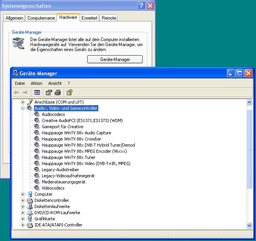Click icon of Hauppauge WinTV 88x Tuner
The width and height of the screenshot is (256, 241).
[x=37, y=157]
